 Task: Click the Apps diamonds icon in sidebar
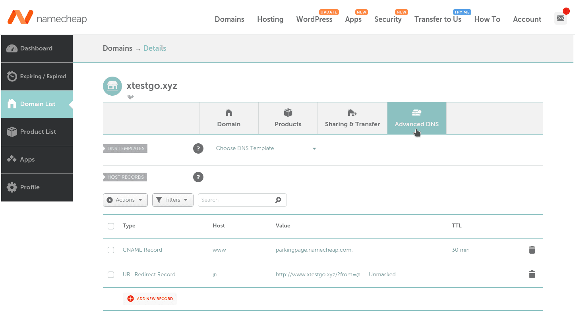(12, 159)
